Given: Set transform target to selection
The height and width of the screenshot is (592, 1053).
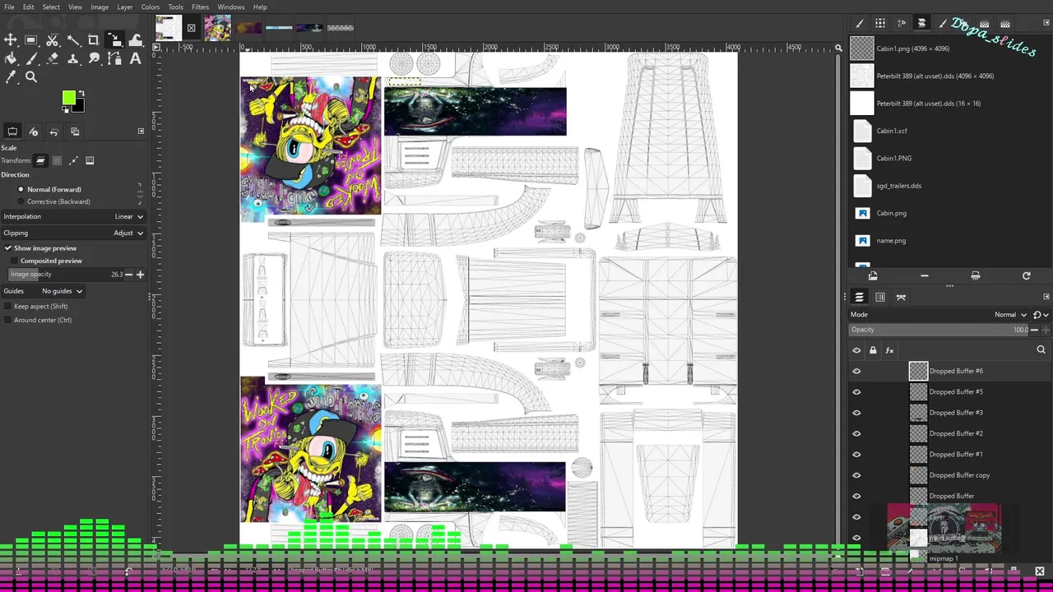Looking at the screenshot, I should pyautogui.click(x=57, y=160).
